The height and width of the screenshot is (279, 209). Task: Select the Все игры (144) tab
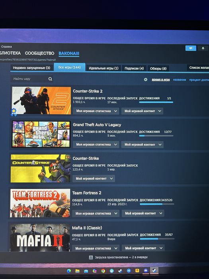click(70, 67)
